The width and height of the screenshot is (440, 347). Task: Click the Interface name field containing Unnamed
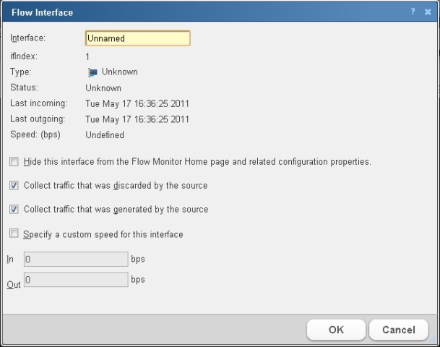(x=137, y=38)
